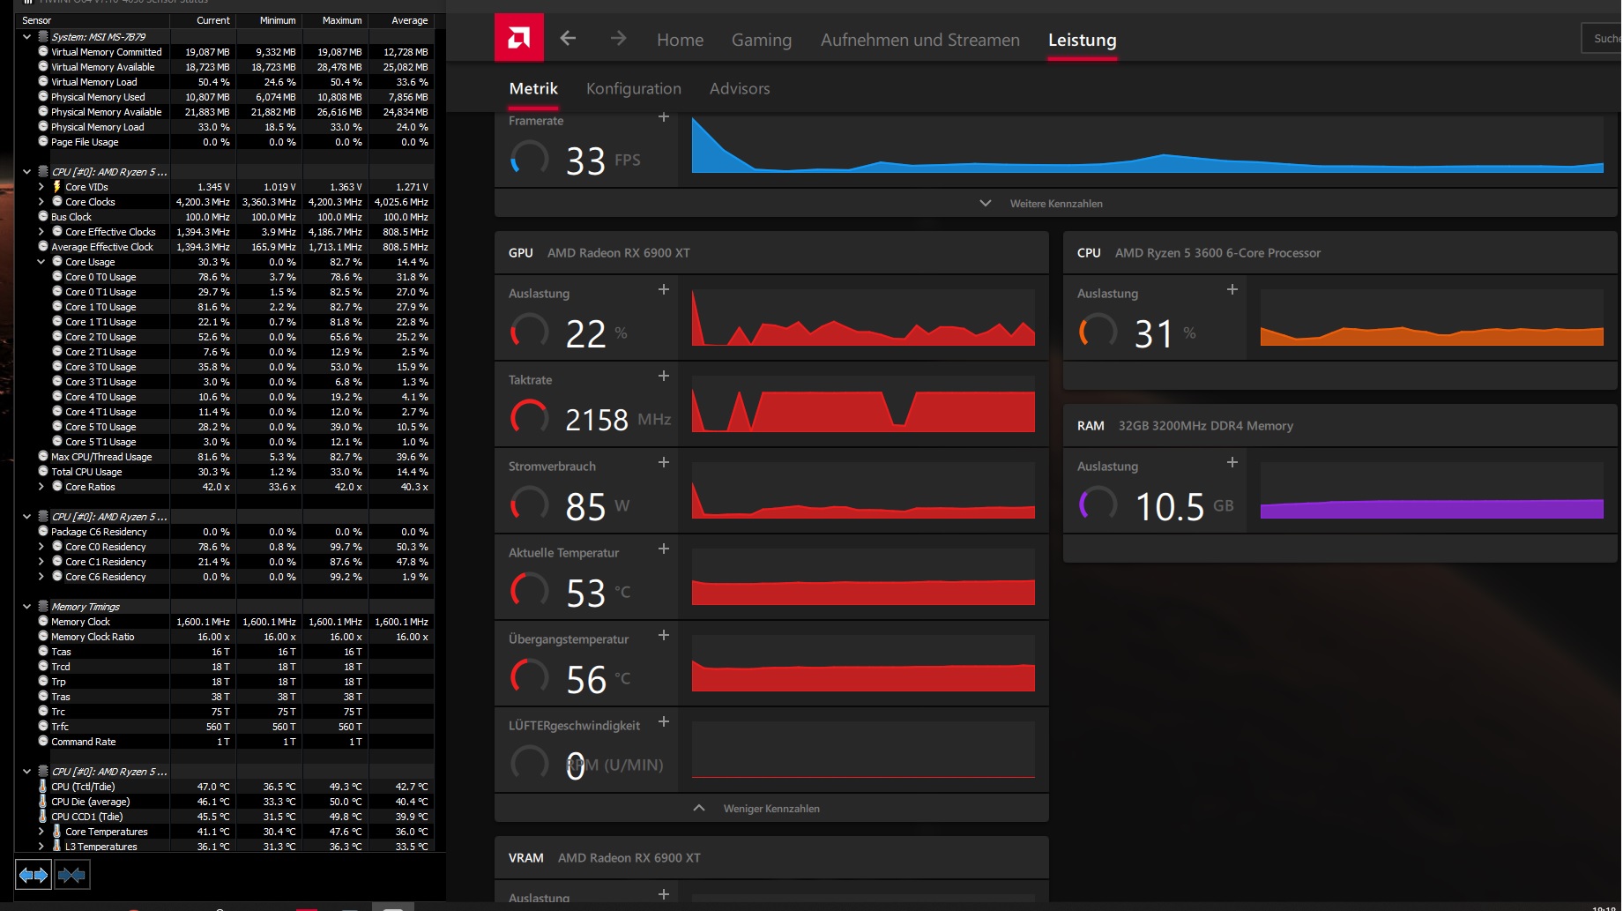1623x911 pixels.
Task: Click the purple gauge beside 10.5 GB
Action: (x=1098, y=504)
